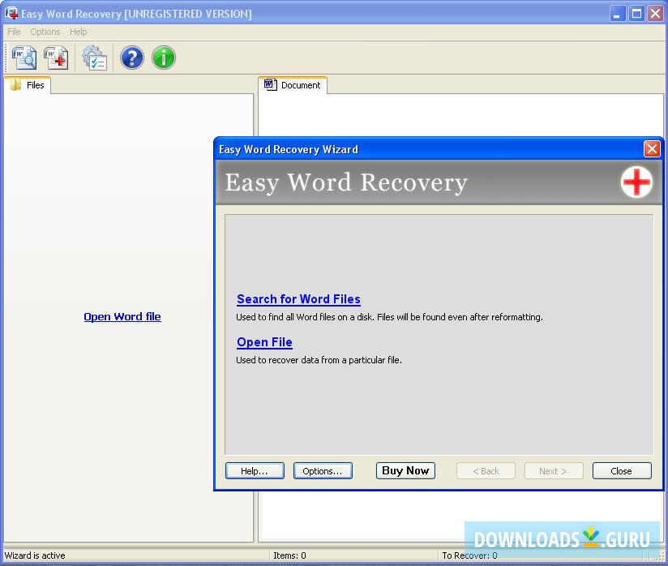Click the 'Wizard is active' status text
Image resolution: width=668 pixels, height=566 pixels.
pyautogui.click(x=35, y=555)
